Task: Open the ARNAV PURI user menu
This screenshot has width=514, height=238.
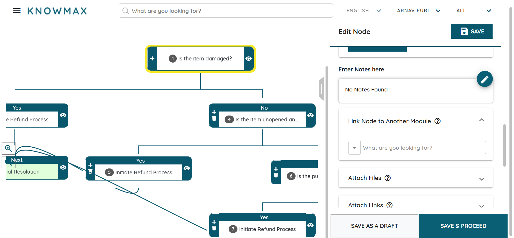Action: coord(418,11)
